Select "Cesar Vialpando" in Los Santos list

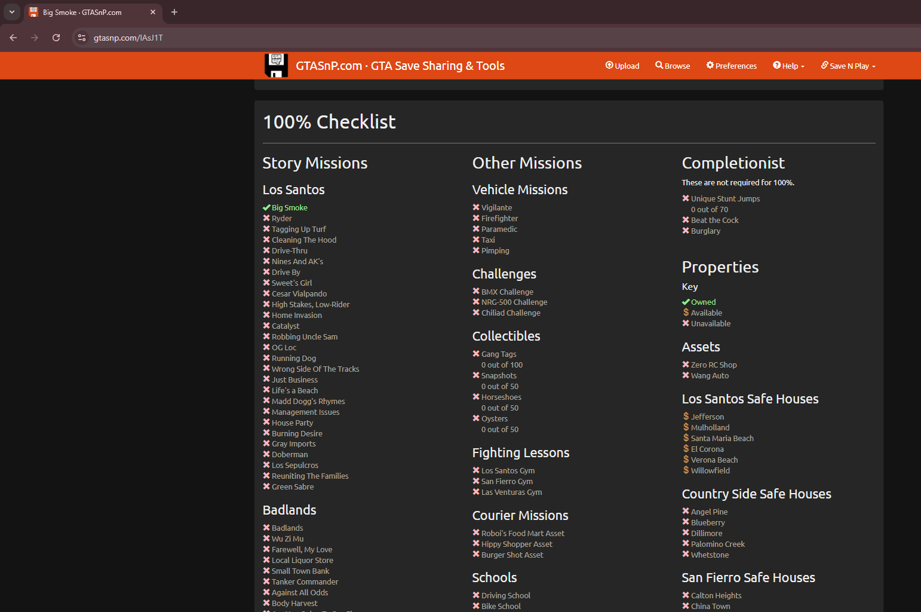pos(299,293)
